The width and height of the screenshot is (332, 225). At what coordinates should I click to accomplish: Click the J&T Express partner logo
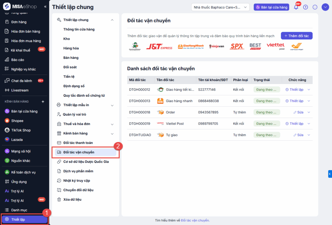click(159, 47)
